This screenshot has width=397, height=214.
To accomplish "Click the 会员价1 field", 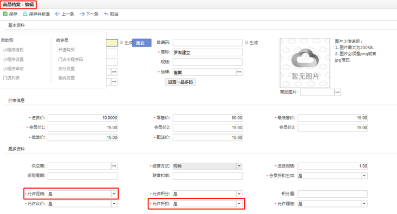I will 82,128.
